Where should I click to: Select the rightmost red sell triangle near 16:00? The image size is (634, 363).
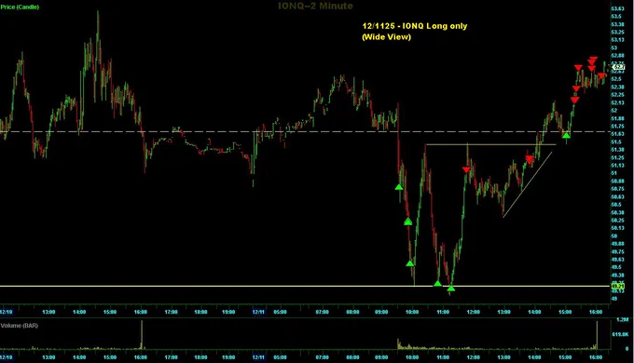[601, 75]
